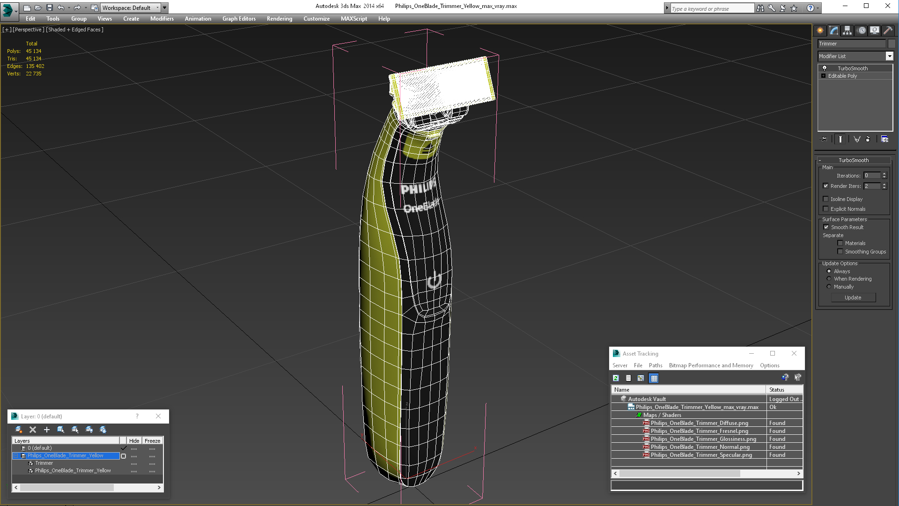Click Make Unique icon under modifier stack
899x506 pixels.
click(857, 139)
